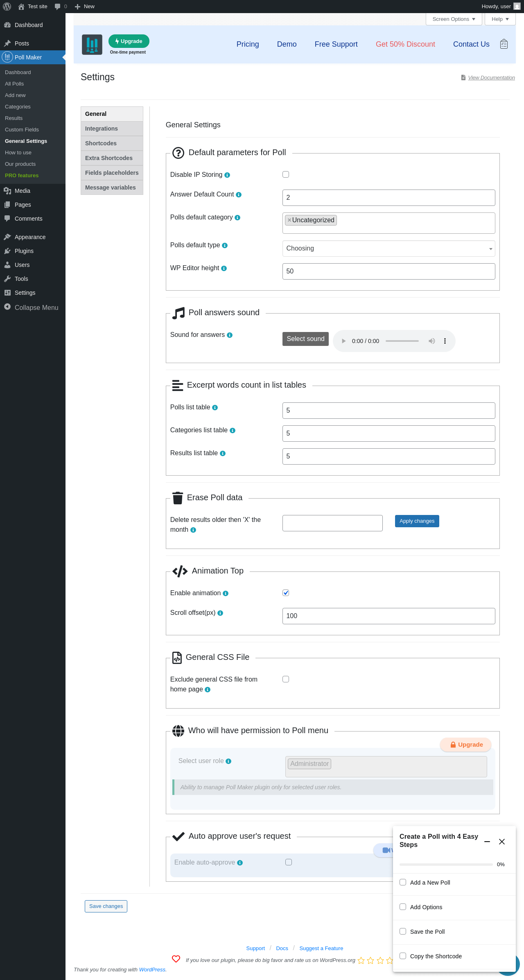
Task: Switch to the Integrations settings tab
Action: tap(112, 129)
